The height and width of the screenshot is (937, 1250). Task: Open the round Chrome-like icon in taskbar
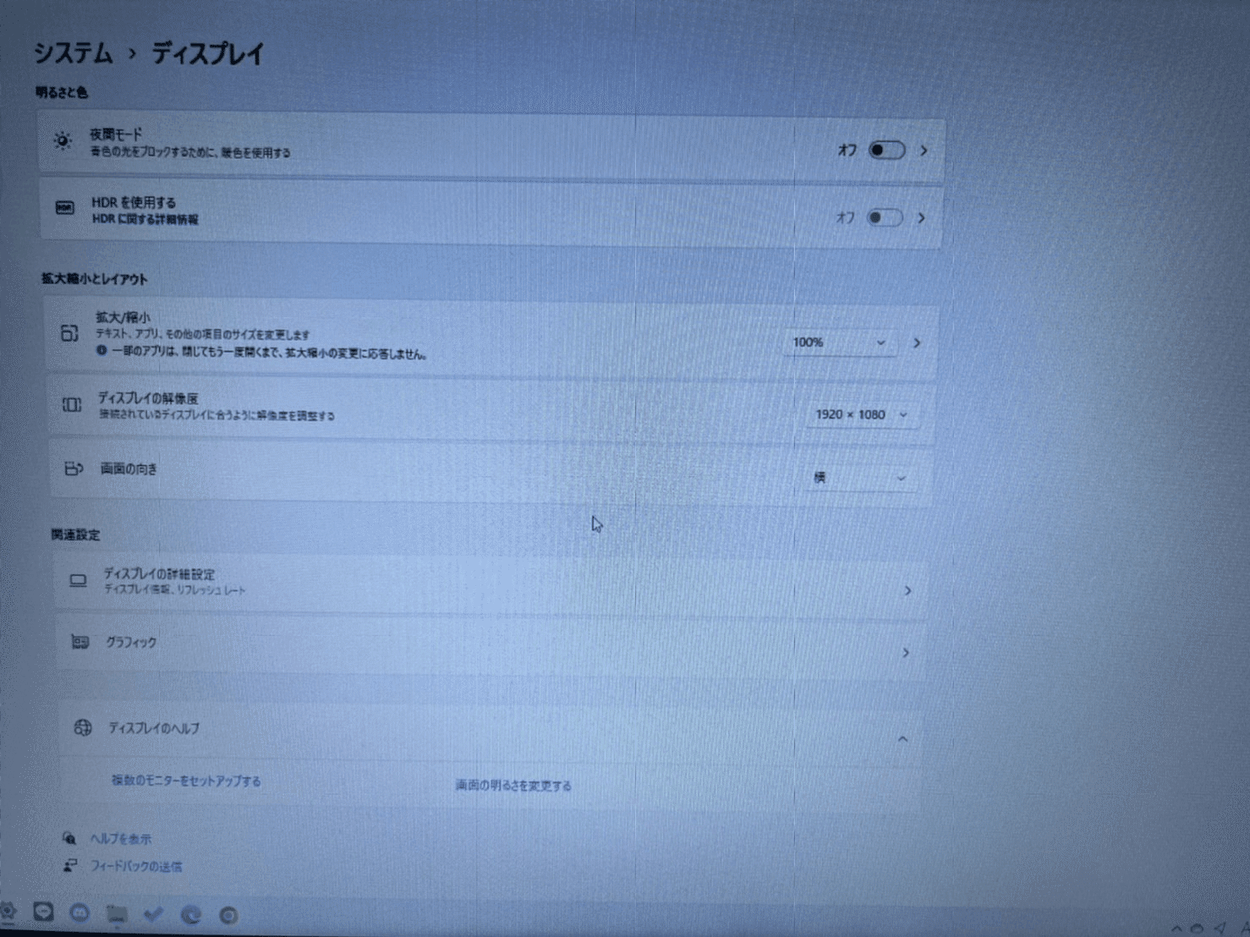(228, 915)
